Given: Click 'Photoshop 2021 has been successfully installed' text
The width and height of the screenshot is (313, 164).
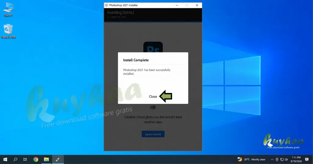Looking at the screenshot, I should (x=147, y=72).
